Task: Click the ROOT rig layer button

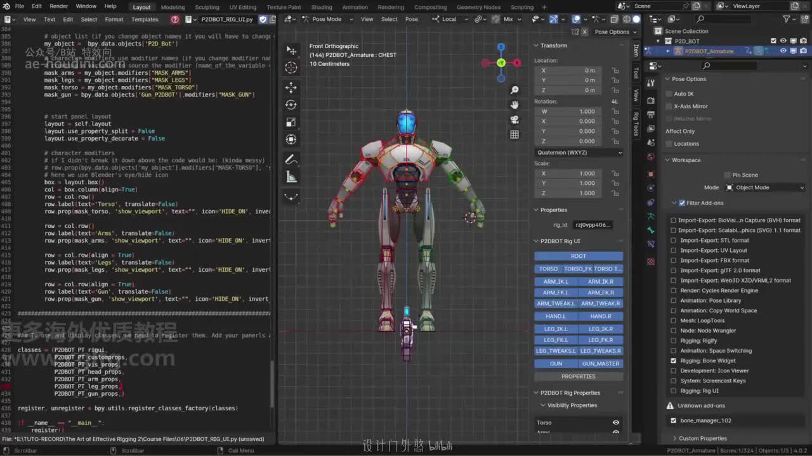Action: [579, 256]
